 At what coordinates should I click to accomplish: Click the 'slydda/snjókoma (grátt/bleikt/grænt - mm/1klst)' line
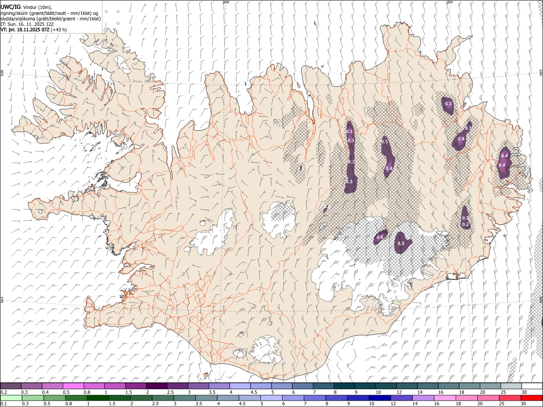[50, 19]
